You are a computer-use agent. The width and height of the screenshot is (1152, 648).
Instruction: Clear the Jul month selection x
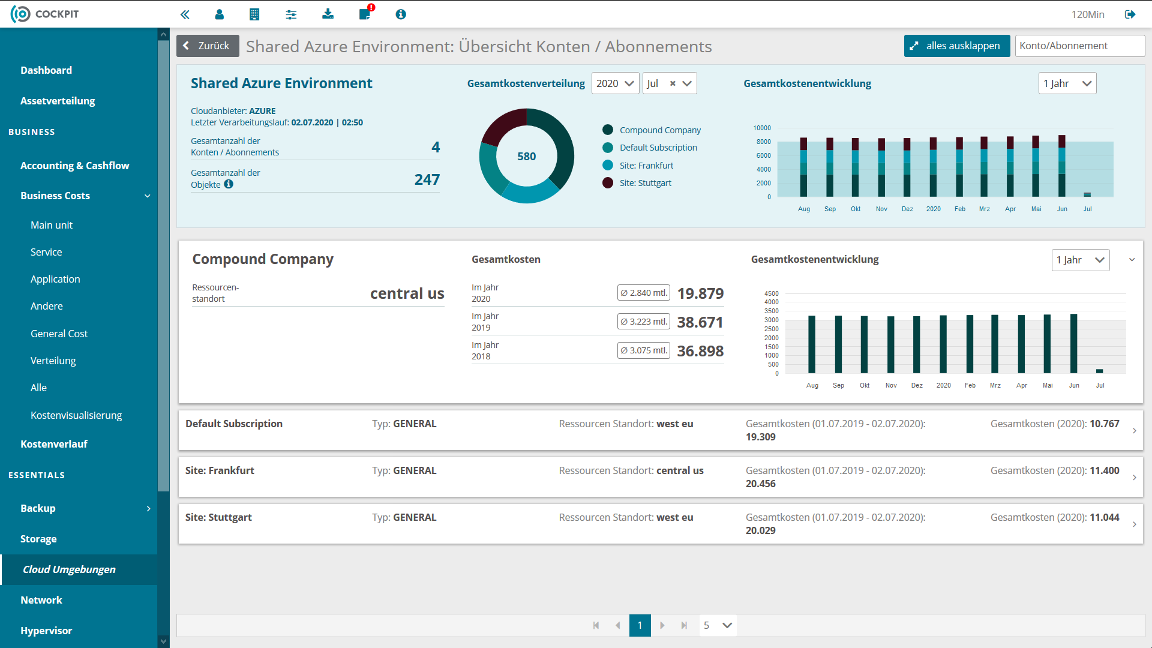click(x=673, y=83)
